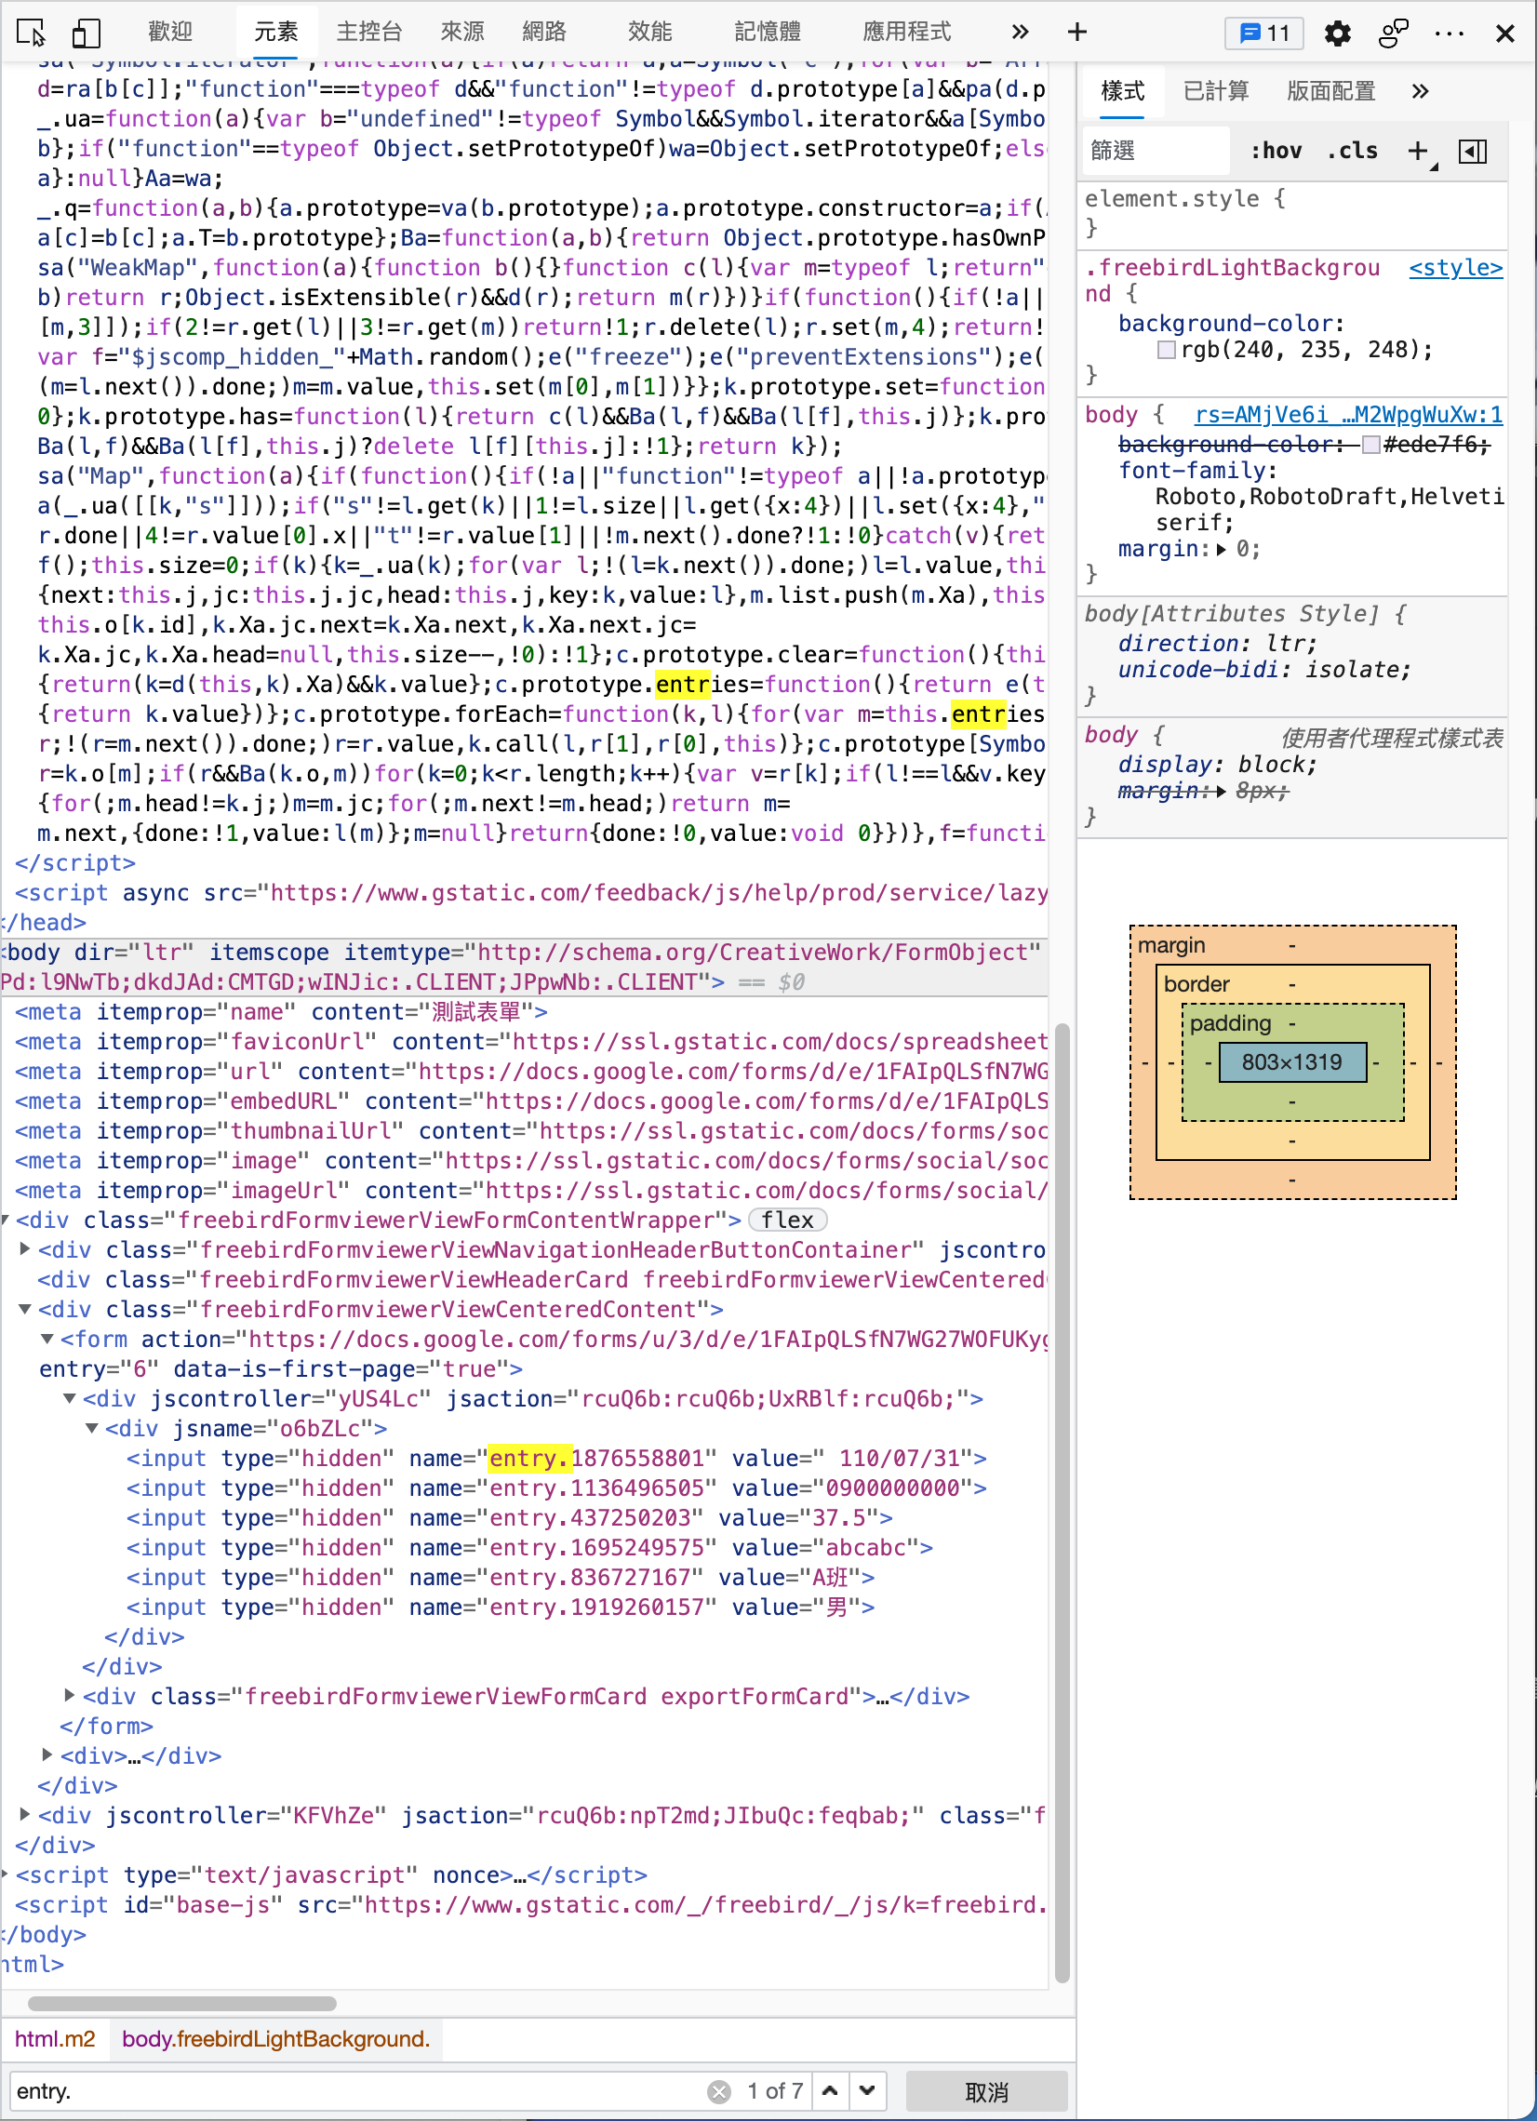
Task: Select the box model border label
Action: pyautogui.click(x=1196, y=984)
